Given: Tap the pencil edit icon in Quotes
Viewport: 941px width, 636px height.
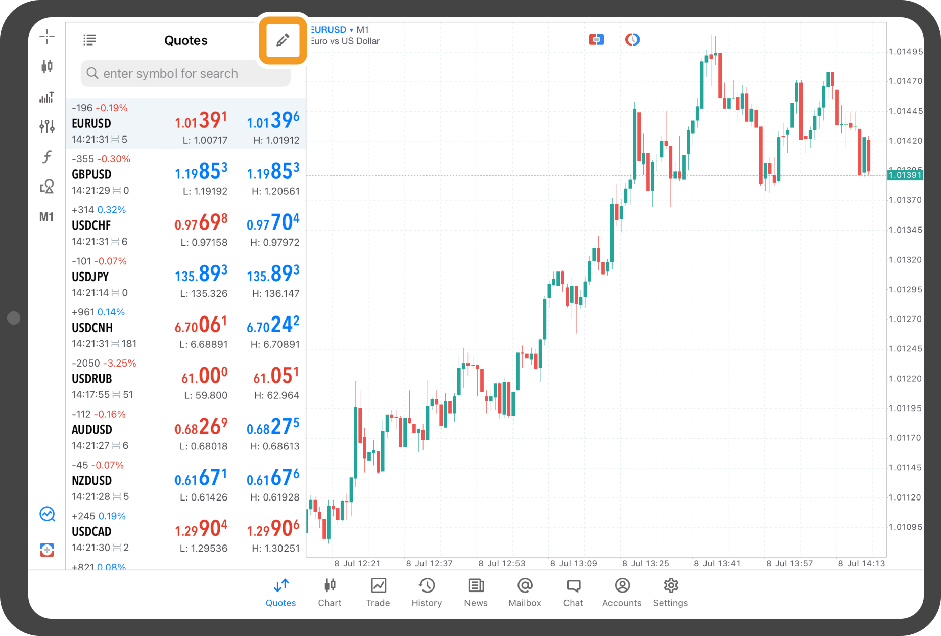Looking at the screenshot, I should (x=283, y=40).
